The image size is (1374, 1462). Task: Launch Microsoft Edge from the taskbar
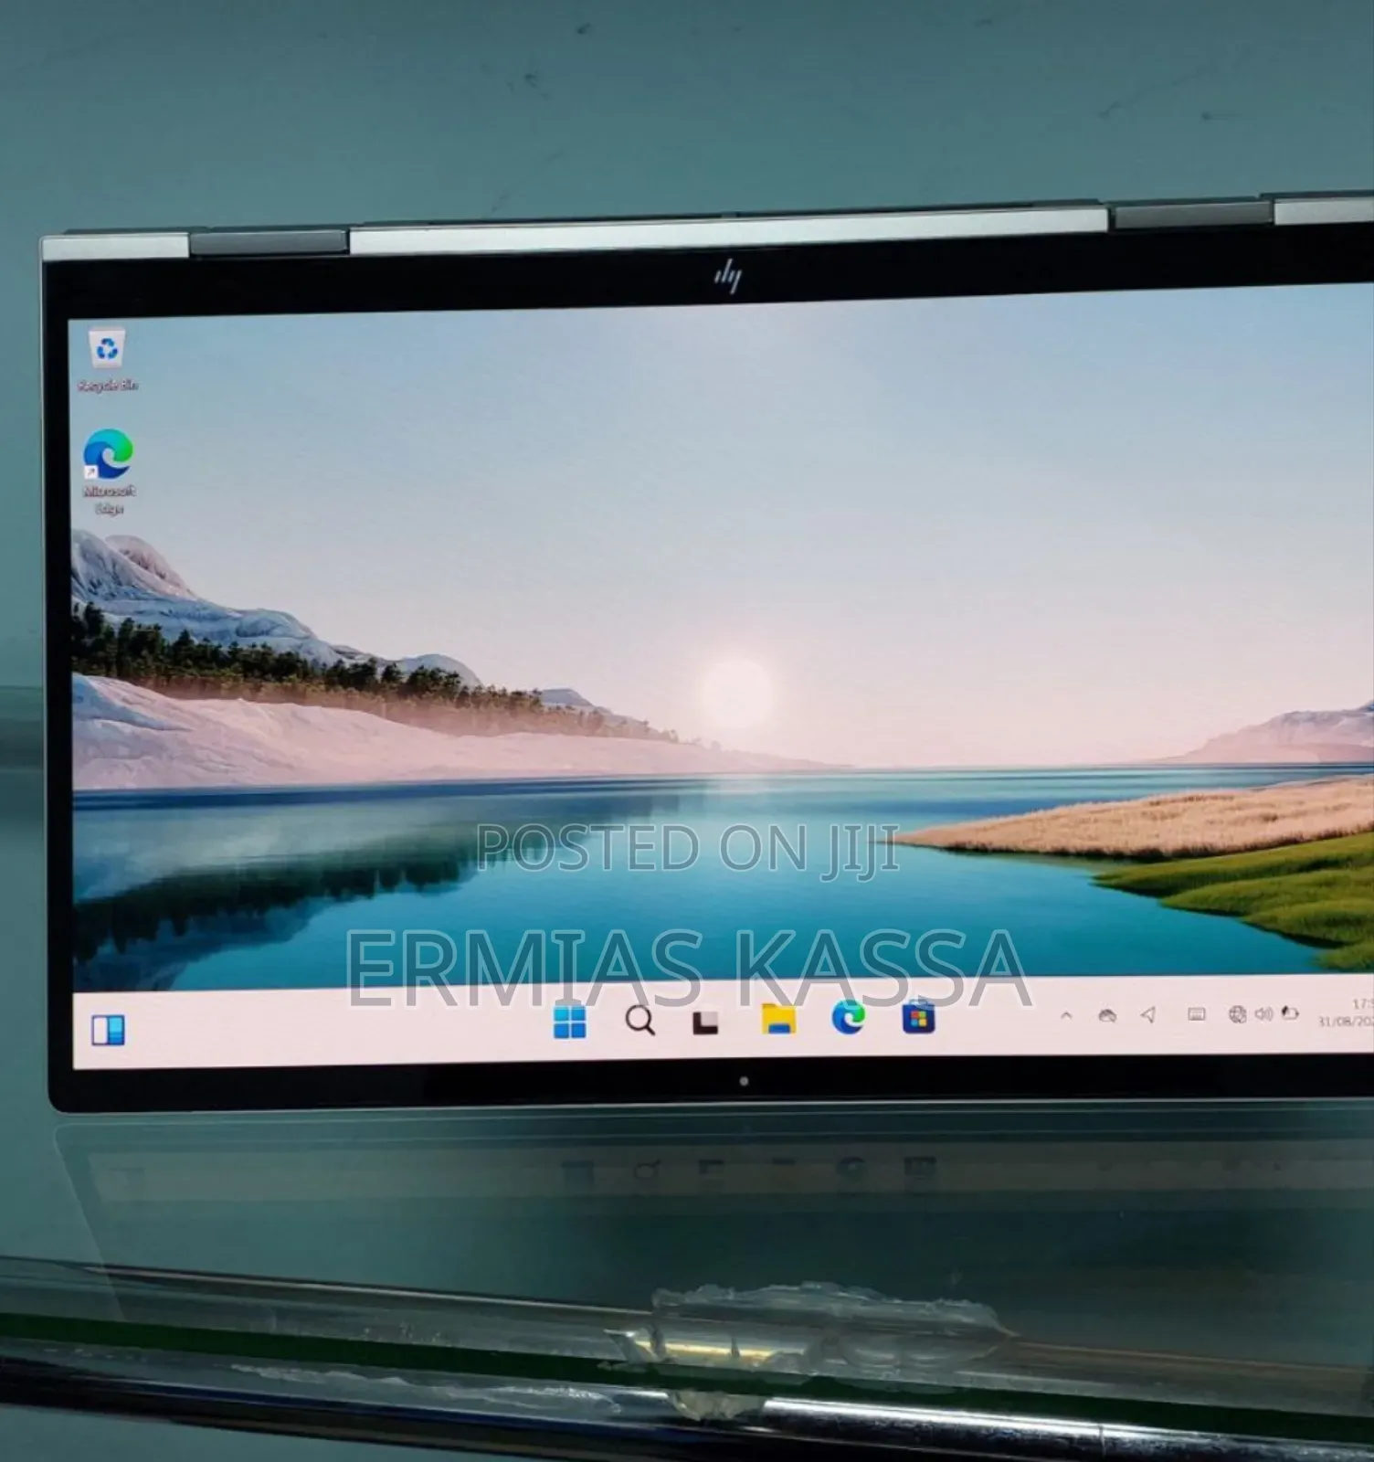tap(848, 1017)
